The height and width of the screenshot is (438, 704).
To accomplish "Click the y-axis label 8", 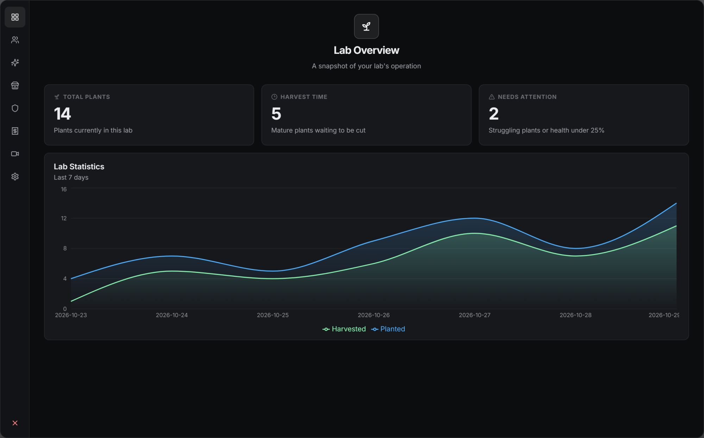I will tap(65, 248).
